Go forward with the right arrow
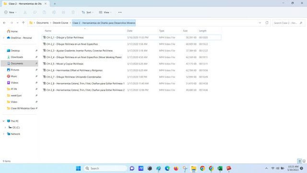Viewport: 307px width, 173px height. [x=12, y=23]
